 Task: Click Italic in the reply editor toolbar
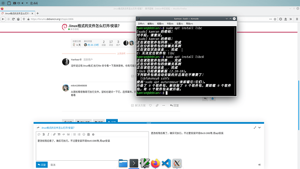click(48, 135)
